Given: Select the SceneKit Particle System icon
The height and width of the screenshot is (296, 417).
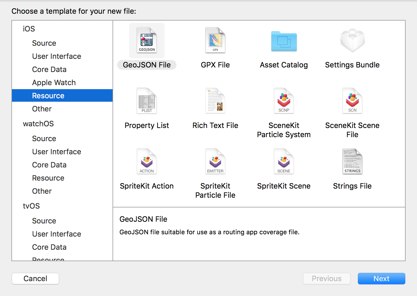Looking at the screenshot, I should click(284, 101).
